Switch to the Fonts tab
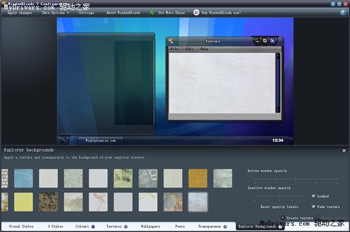350x232 pixels. 180,226
